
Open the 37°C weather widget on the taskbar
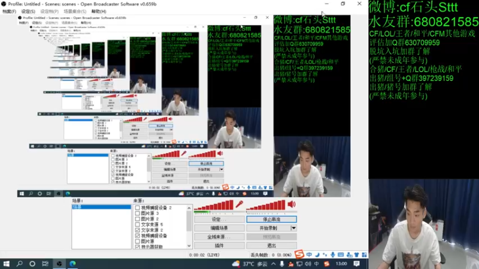250,264
